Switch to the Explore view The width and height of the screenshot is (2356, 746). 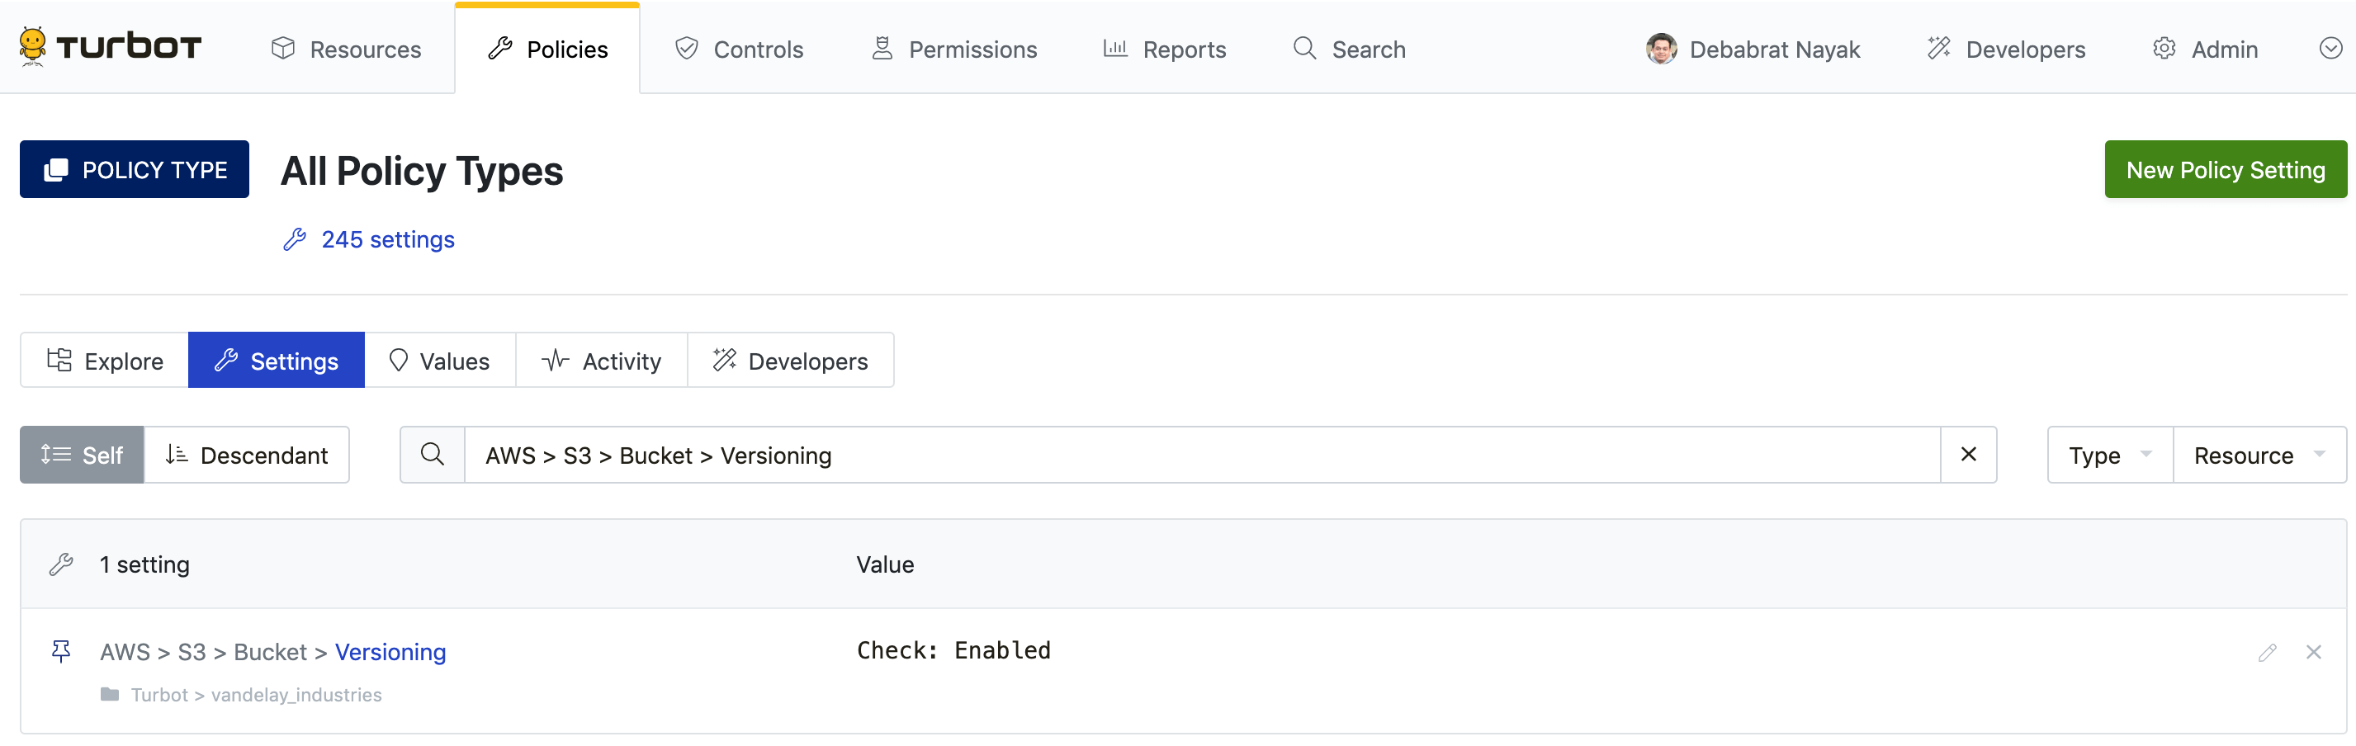coord(105,360)
